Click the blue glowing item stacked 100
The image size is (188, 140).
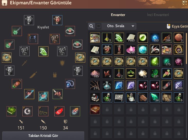point(155,38)
